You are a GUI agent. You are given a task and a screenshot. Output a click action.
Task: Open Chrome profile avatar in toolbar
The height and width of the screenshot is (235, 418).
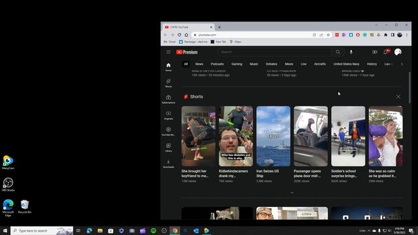pos(400,35)
